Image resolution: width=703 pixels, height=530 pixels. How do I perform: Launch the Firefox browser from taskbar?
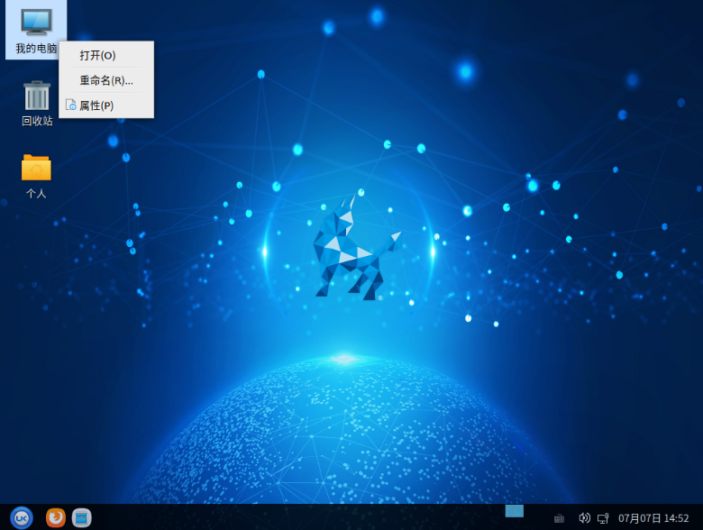(56, 517)
